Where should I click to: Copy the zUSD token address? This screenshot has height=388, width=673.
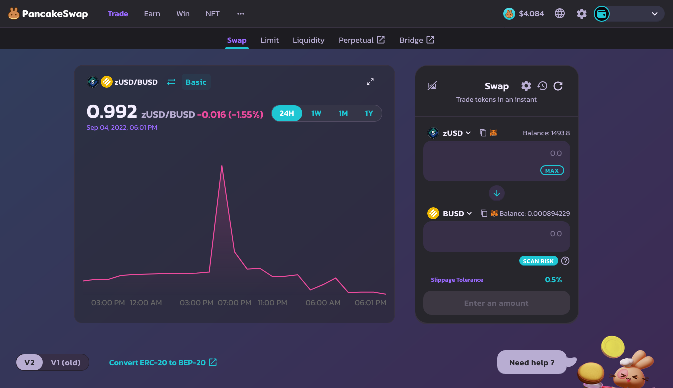[x=483, y=133]
